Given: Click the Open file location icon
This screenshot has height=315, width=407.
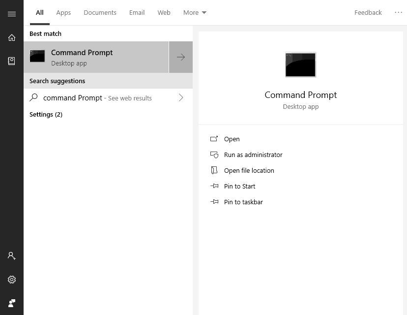Looking at the screenshot, I should coord(214,170).
